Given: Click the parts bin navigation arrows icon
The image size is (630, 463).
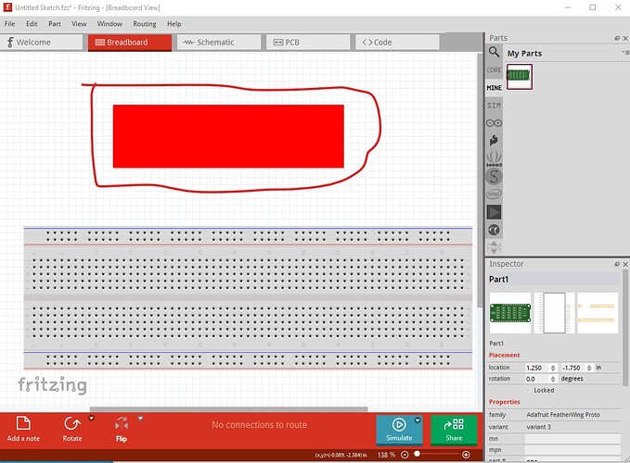Looking at the screenshot, I should 494,247.
